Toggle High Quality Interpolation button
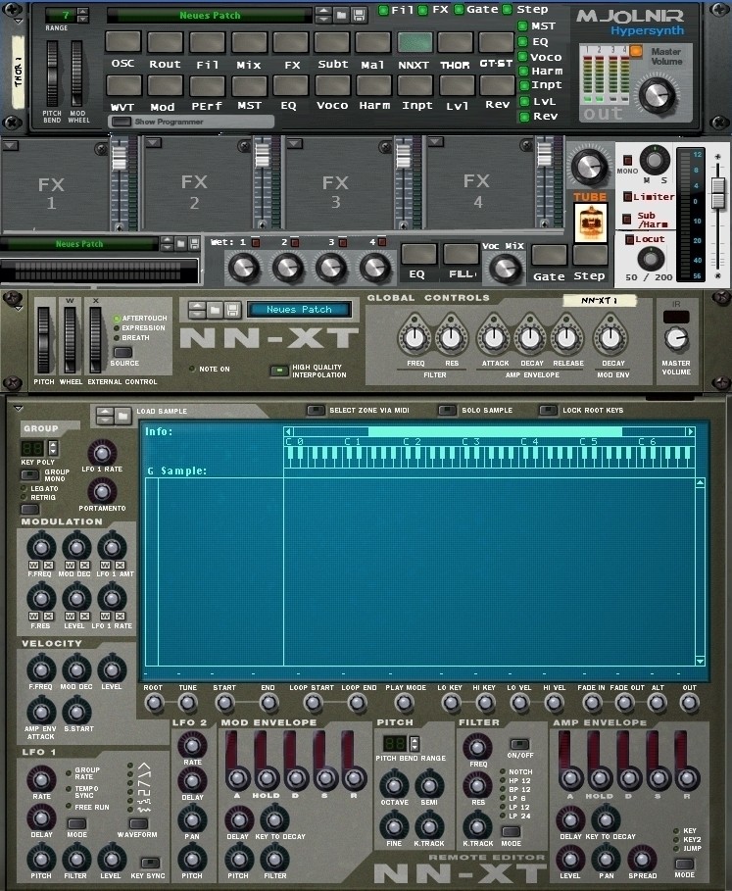Viewport: 732px width, 891px height. (x=279, y=371)
